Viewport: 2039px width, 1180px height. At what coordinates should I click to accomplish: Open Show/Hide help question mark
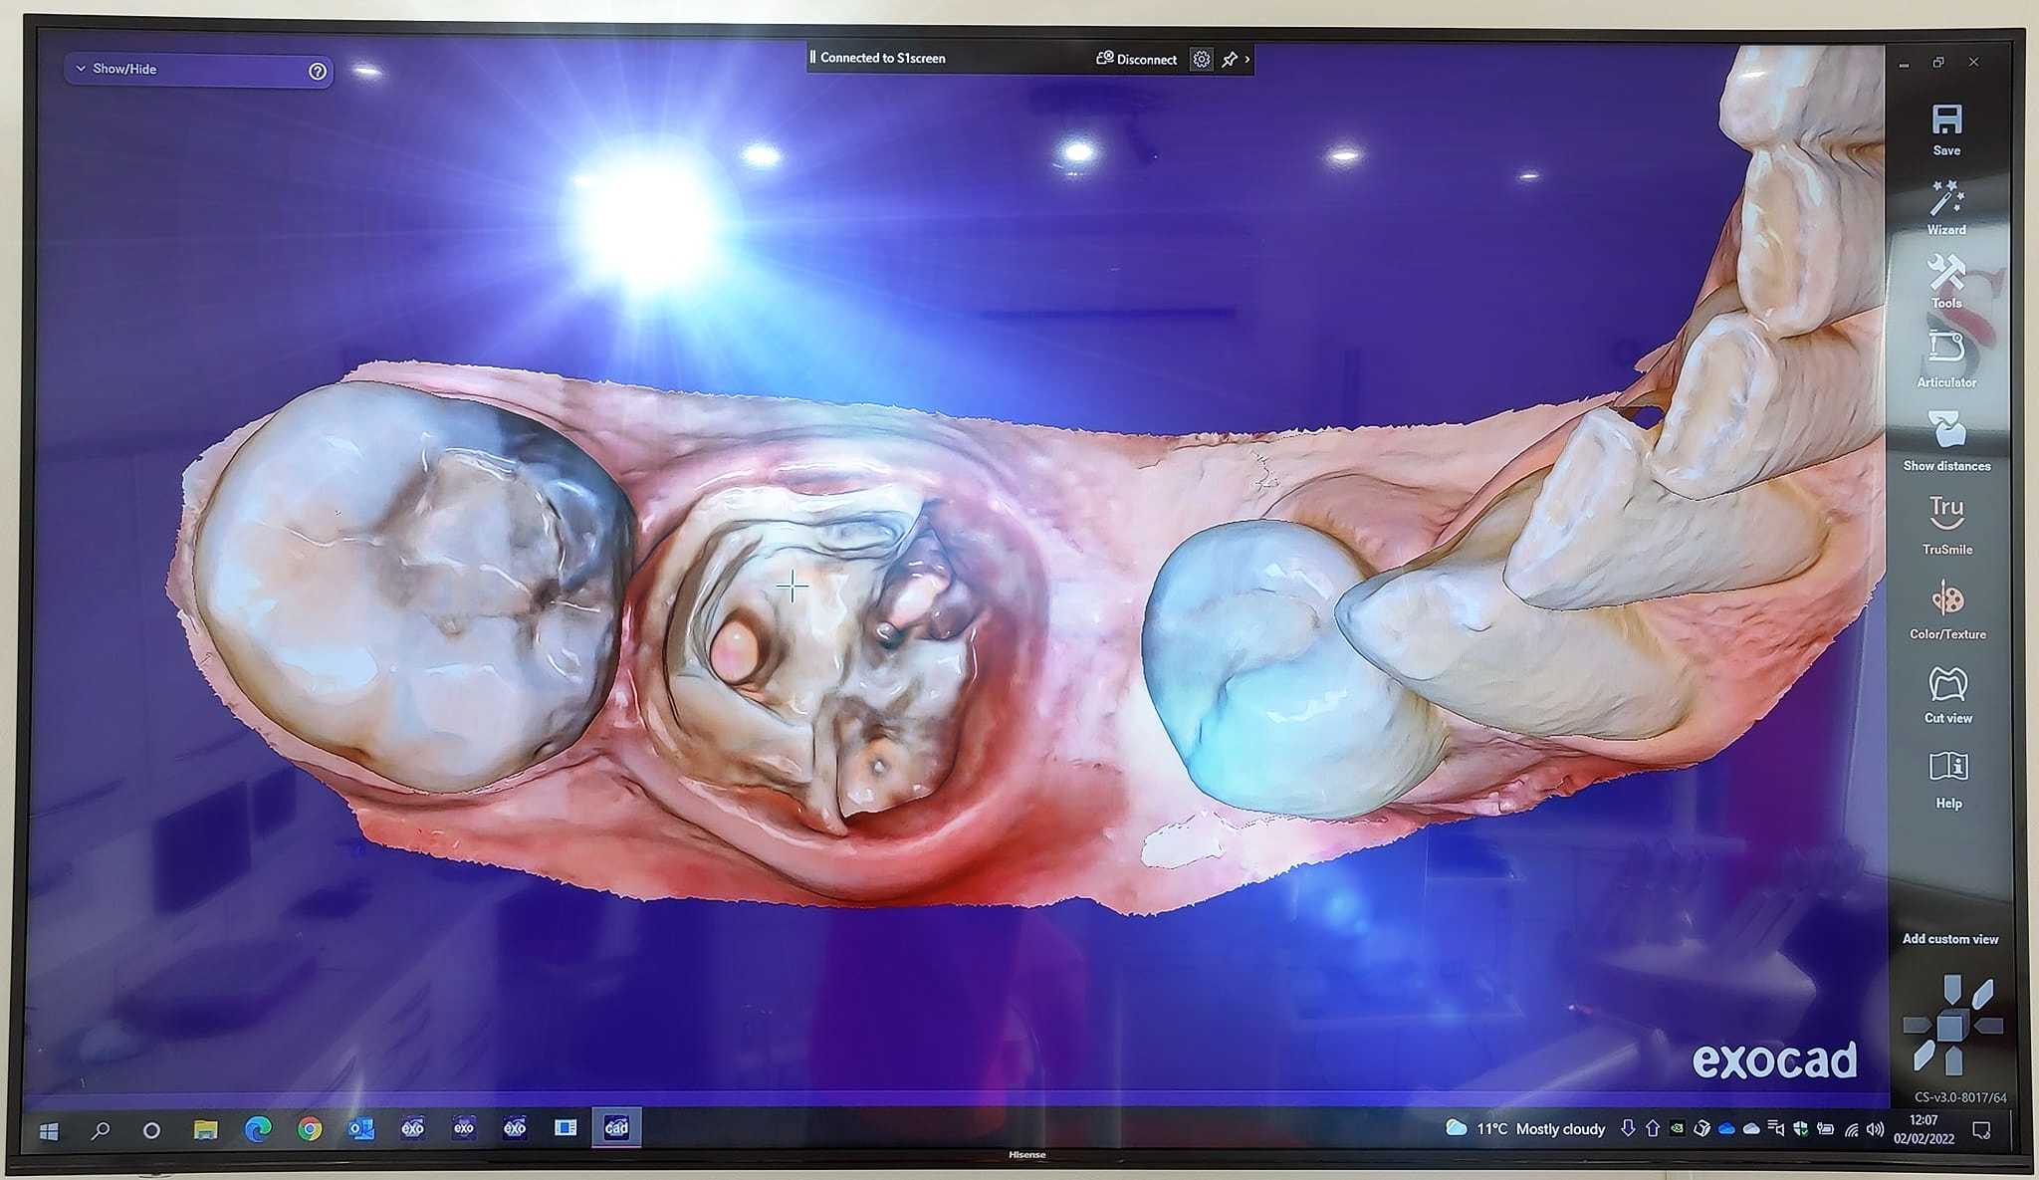318,71
